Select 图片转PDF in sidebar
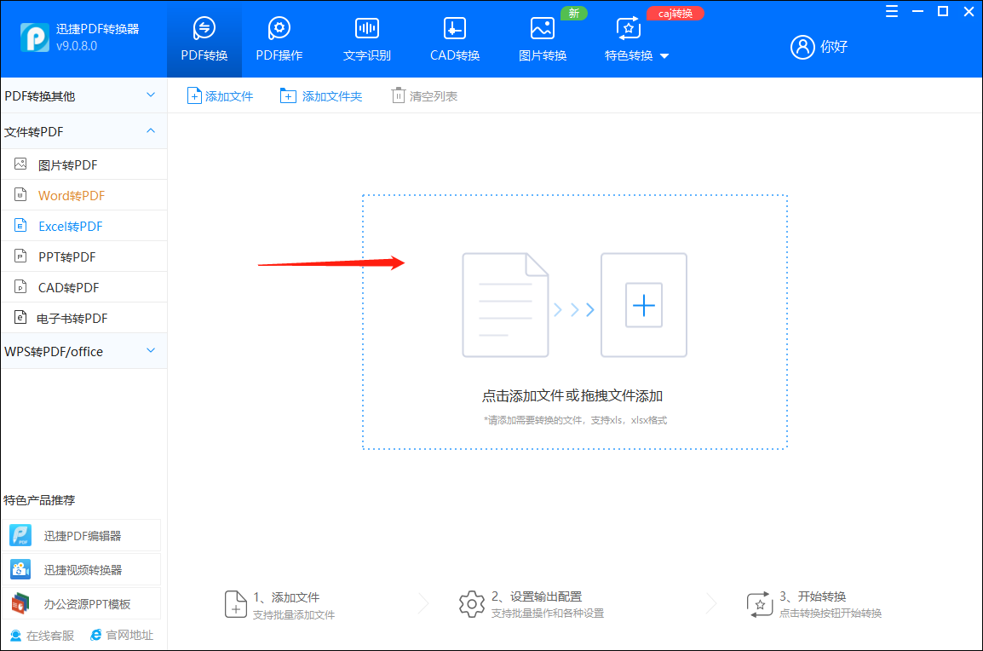Screen dimensions: 983x651 coord(83,164)
